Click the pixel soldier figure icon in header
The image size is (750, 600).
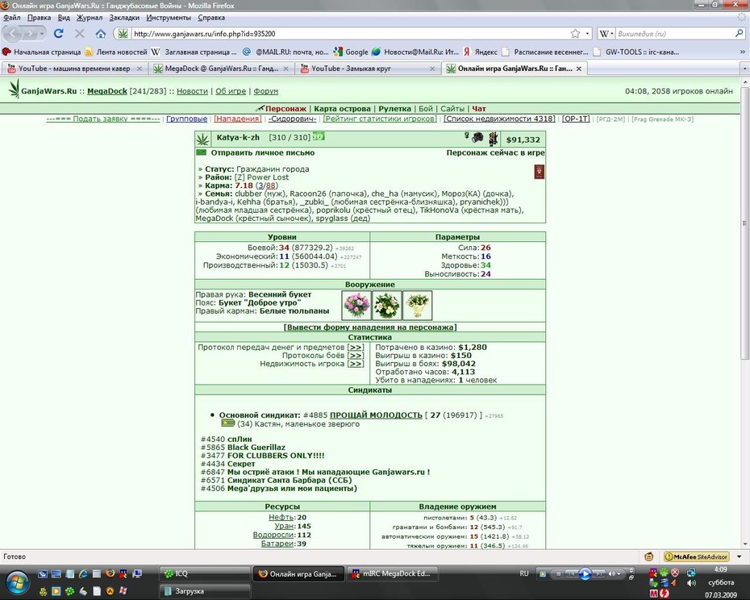click(493, 140)
